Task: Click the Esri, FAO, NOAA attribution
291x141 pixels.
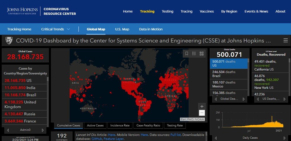Action: [x=192, y=119]
